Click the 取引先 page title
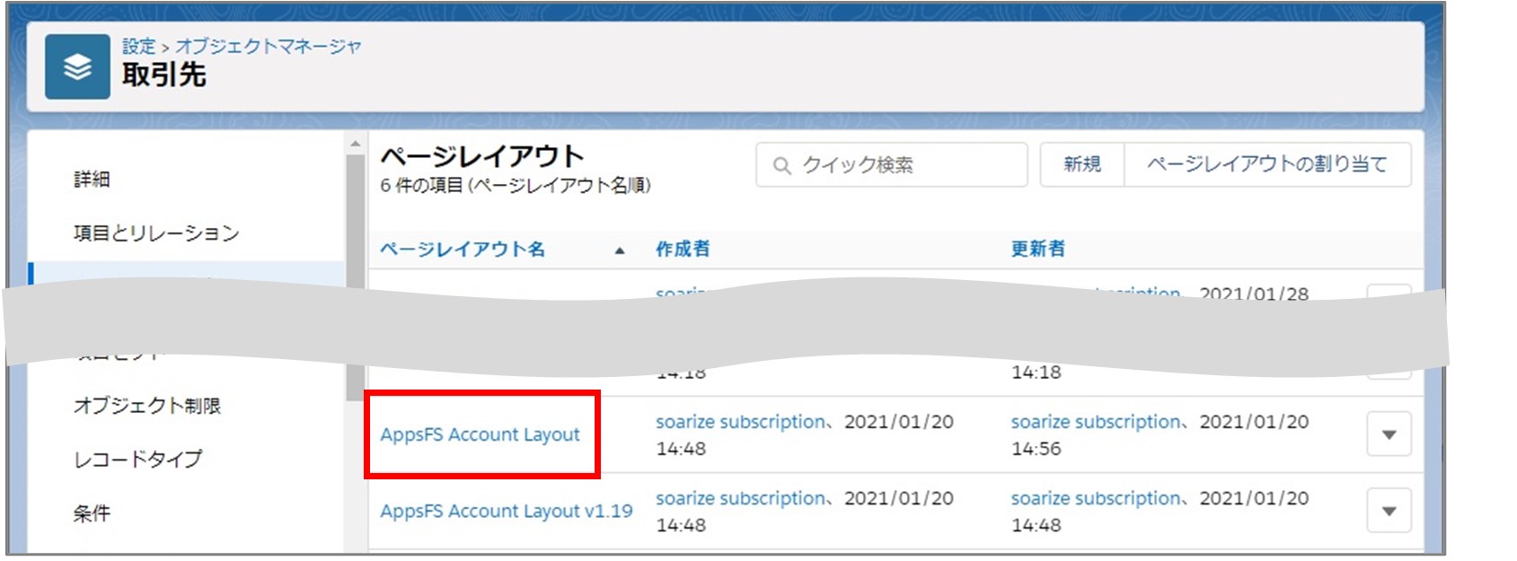 (164, 75)
